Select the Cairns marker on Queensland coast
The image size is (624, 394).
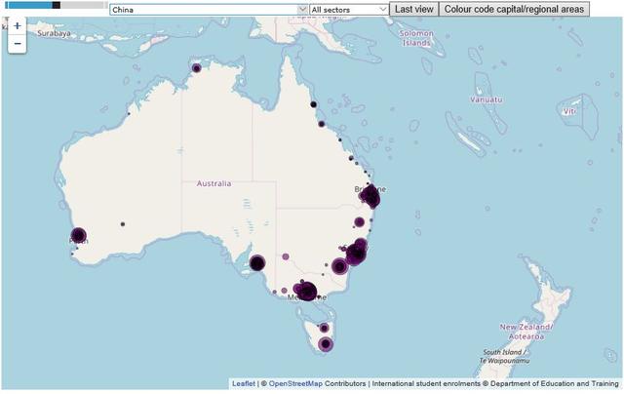313,104
